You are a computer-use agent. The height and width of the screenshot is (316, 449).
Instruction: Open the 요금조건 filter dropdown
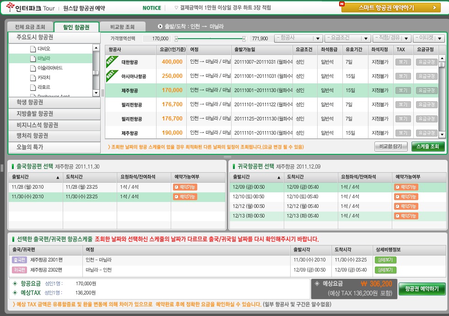pos(348,38)
